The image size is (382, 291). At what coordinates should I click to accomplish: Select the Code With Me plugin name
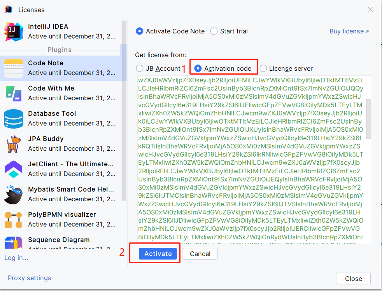point(51,88)
